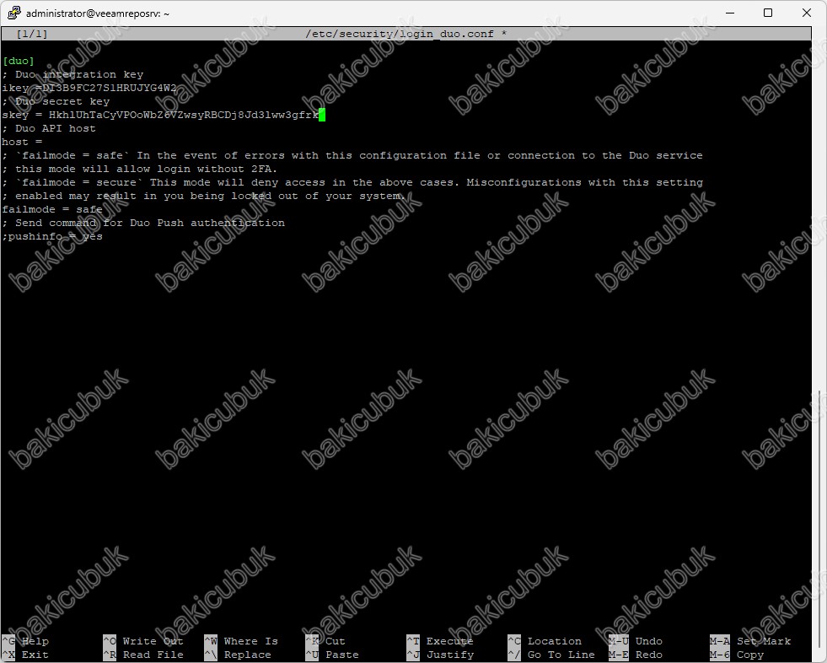827x663 pixels.
Task: Click the '; Duo API host' comment
Action: (x=49, y=128)
